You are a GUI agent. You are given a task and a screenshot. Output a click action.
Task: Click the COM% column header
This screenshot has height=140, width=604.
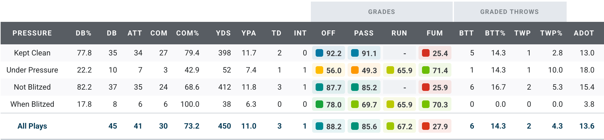tap(187, 33)
